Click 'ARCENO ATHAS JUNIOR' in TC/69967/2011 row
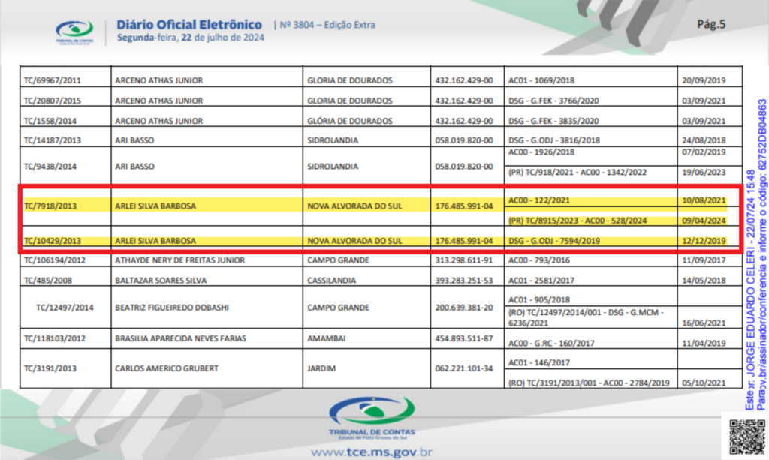Screen dimensions: 769x460 tap(159, 80)
